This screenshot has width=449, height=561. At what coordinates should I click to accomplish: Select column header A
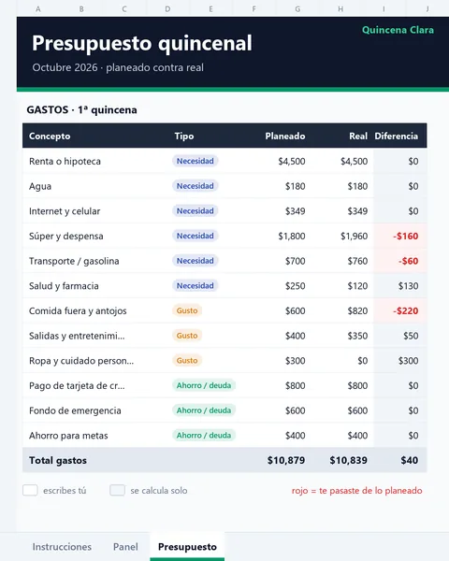tap(38, 9)
